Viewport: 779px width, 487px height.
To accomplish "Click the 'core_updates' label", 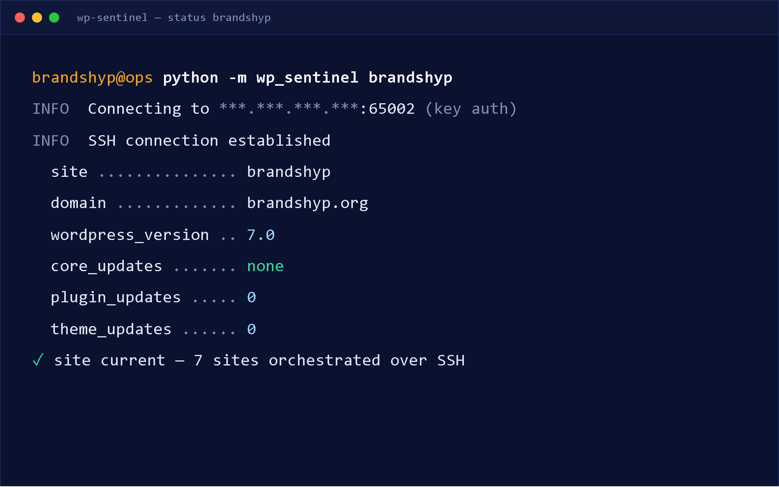I will point(107,266).
